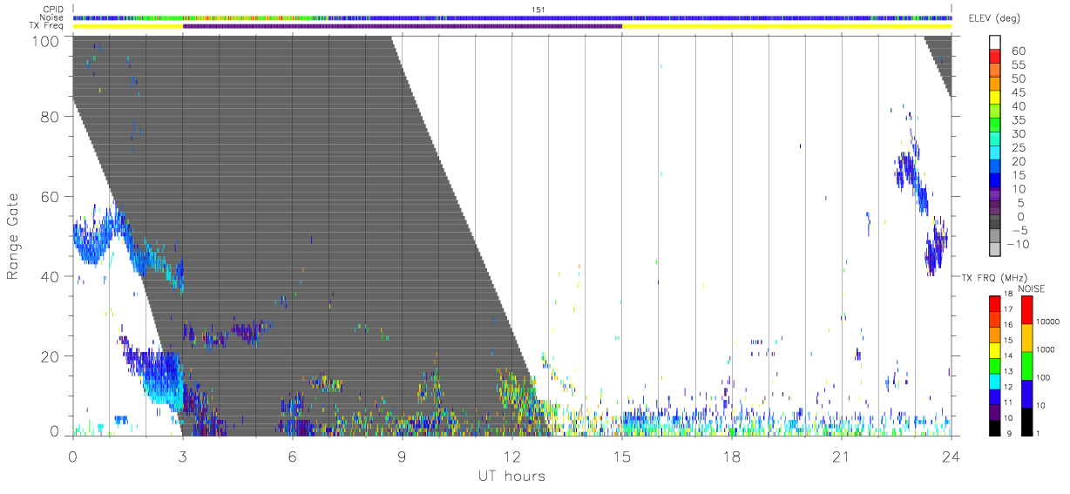
Task: Click the UT hours tick label 3
Action: point(182,455)
